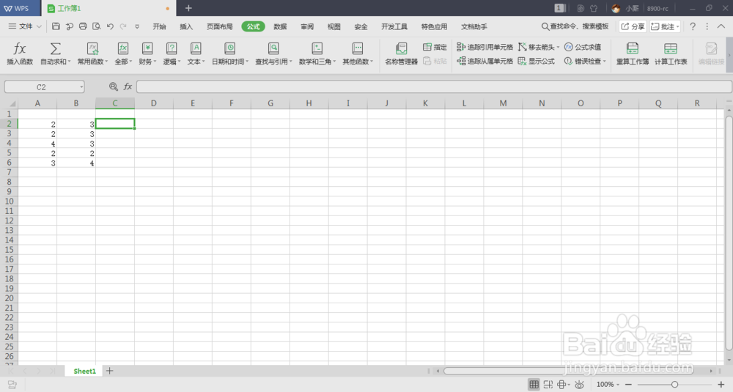The width and height of the screenshot is (733, 392).
Task: Expand the reading mode dropdown in status bar
Action: tap(569, 385)
